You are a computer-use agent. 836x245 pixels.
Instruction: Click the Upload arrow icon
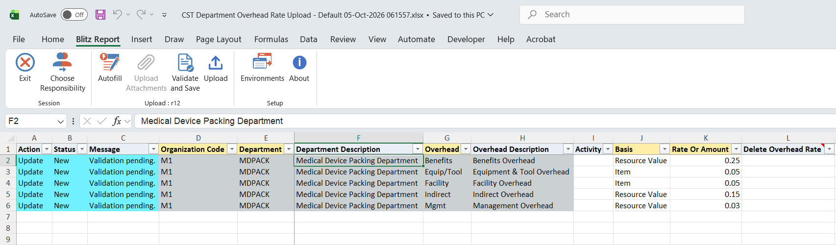(x=216, y=63)
